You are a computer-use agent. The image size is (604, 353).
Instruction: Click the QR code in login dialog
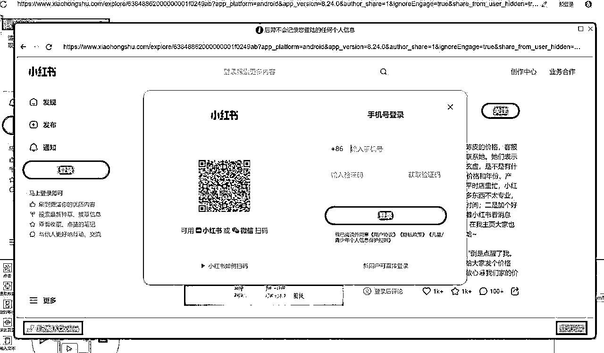tap(224, 186)
